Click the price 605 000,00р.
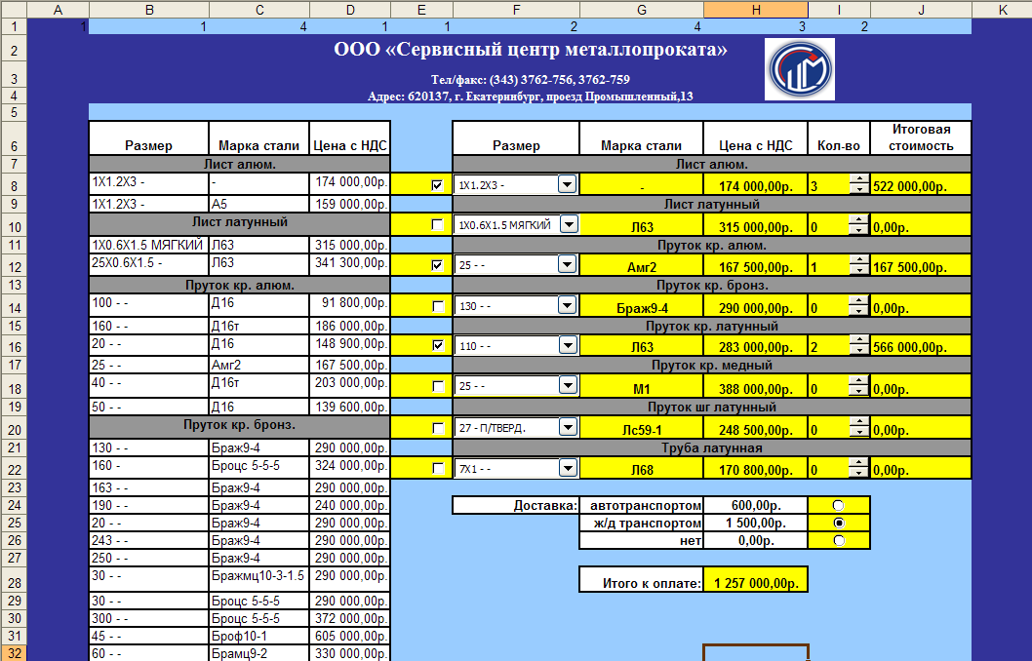This screenshot has width=1032, height=661. (349, 636)
